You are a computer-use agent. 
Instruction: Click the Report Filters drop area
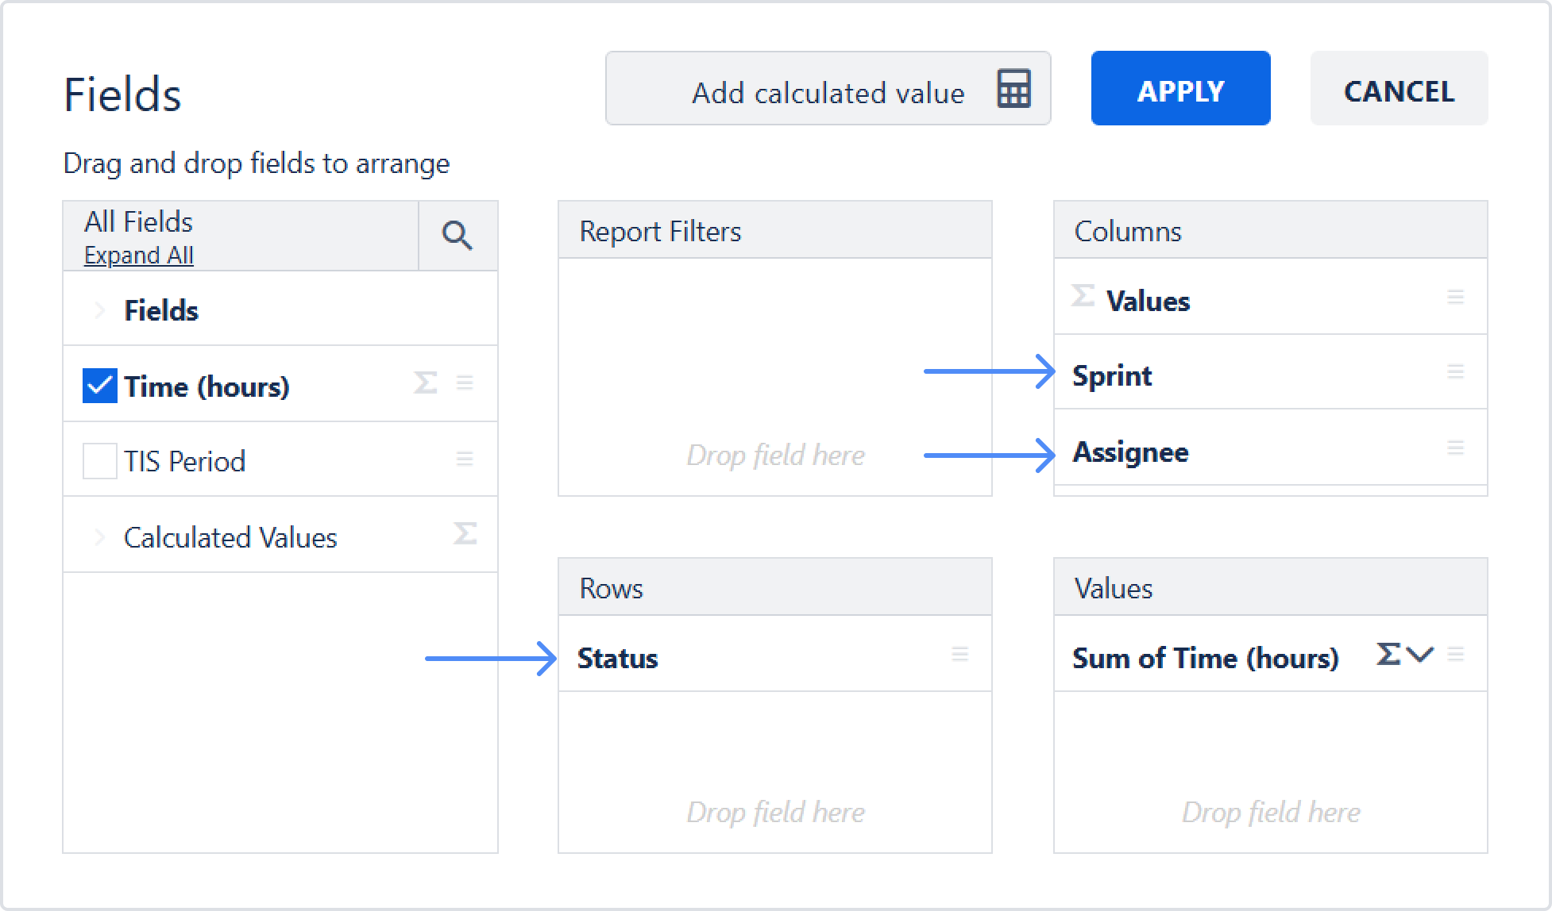tap(774, 376)
